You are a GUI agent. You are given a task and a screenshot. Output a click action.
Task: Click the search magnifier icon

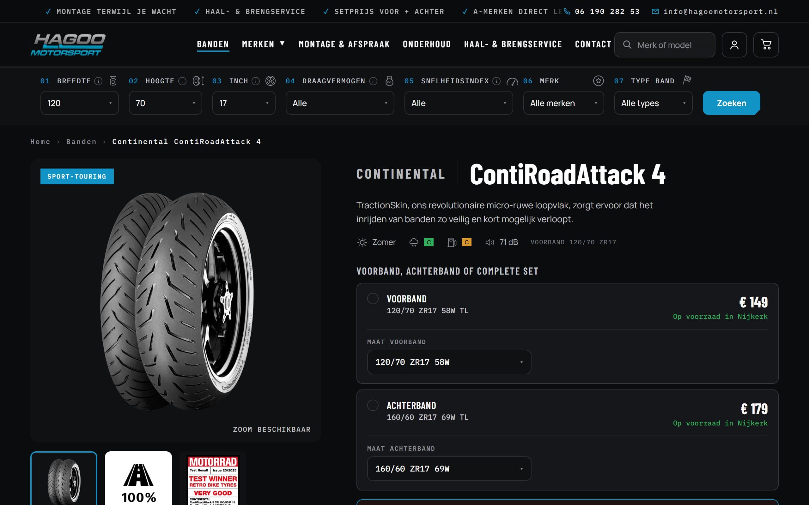(x=627, y=45)
